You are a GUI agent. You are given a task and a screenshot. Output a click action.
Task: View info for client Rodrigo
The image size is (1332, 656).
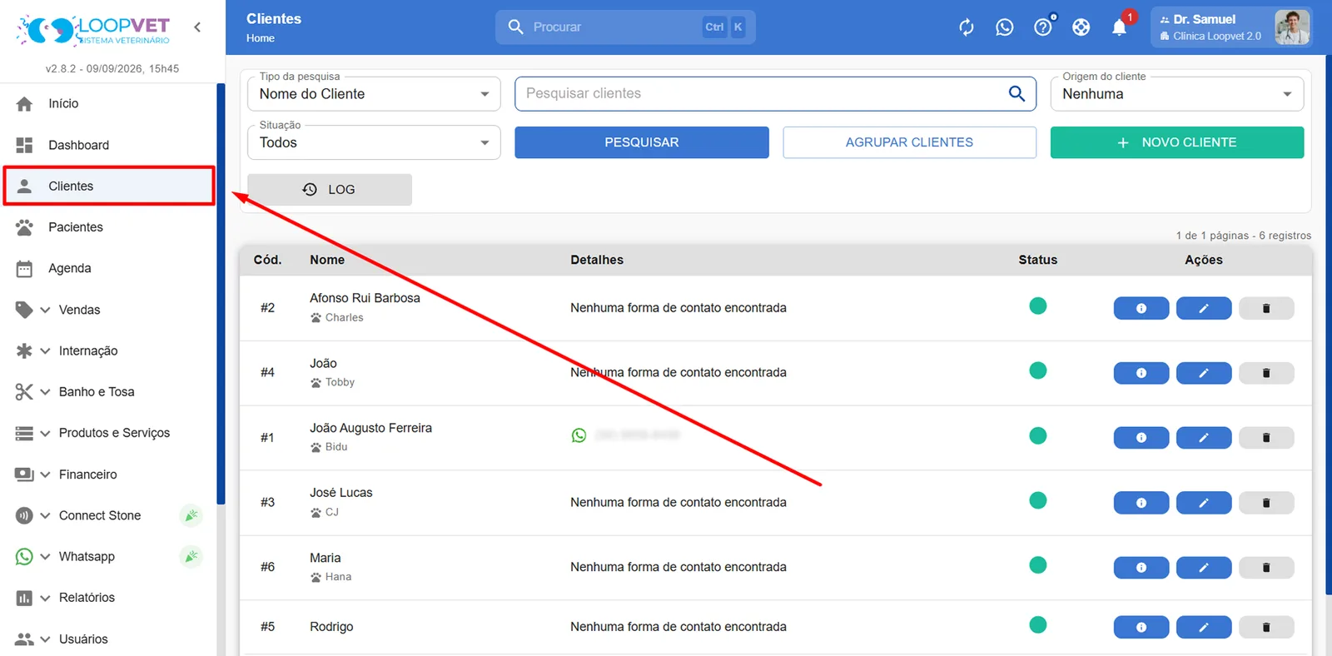coord(1141,628)
